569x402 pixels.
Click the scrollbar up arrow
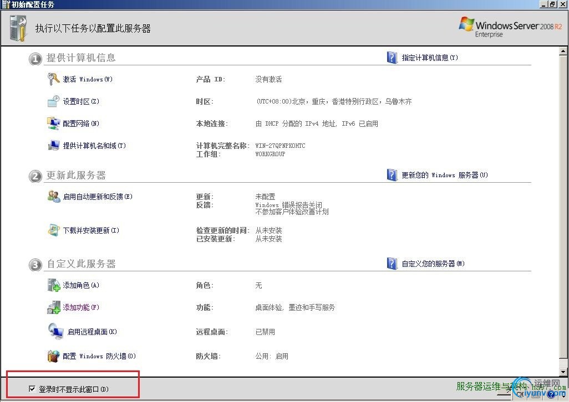tap(563, 51)
